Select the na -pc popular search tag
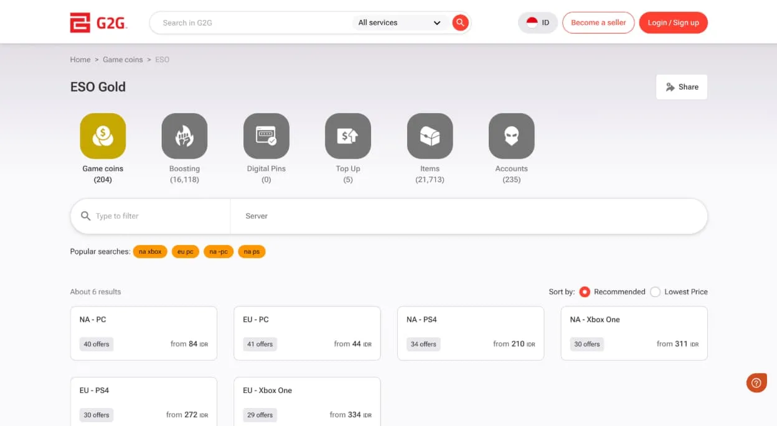 click(219, 252)
